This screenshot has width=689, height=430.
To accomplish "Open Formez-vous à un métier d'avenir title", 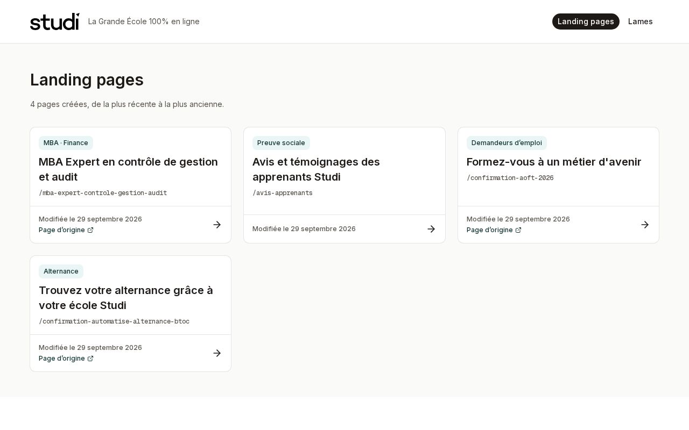I will pyautogui.click(x=554, y=162).
